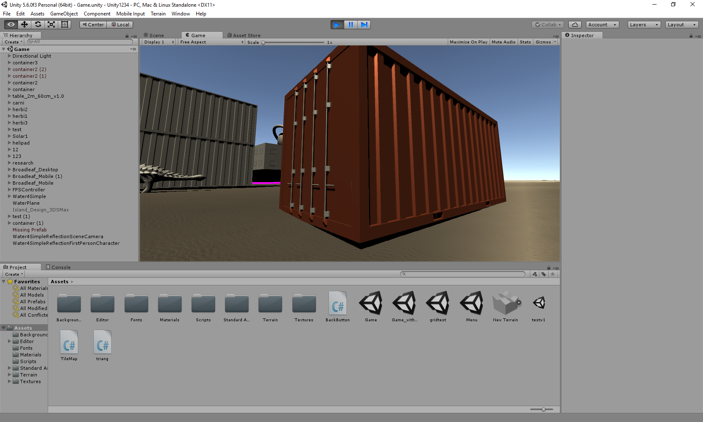Toggle the Stats overlay
The width and height of the screenshot is (703, 422).
click(x=525, y=42)
